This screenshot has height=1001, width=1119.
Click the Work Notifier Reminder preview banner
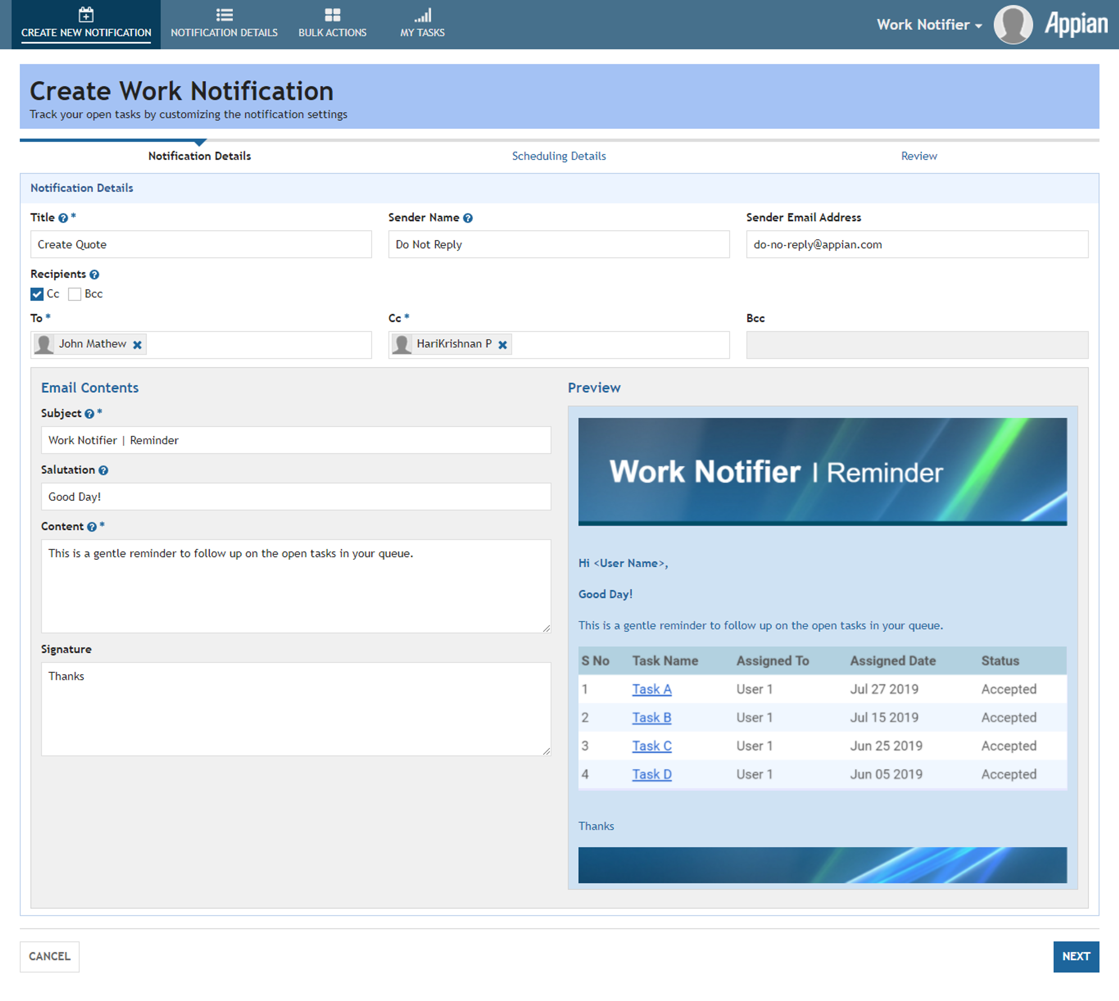click(823, 472)
